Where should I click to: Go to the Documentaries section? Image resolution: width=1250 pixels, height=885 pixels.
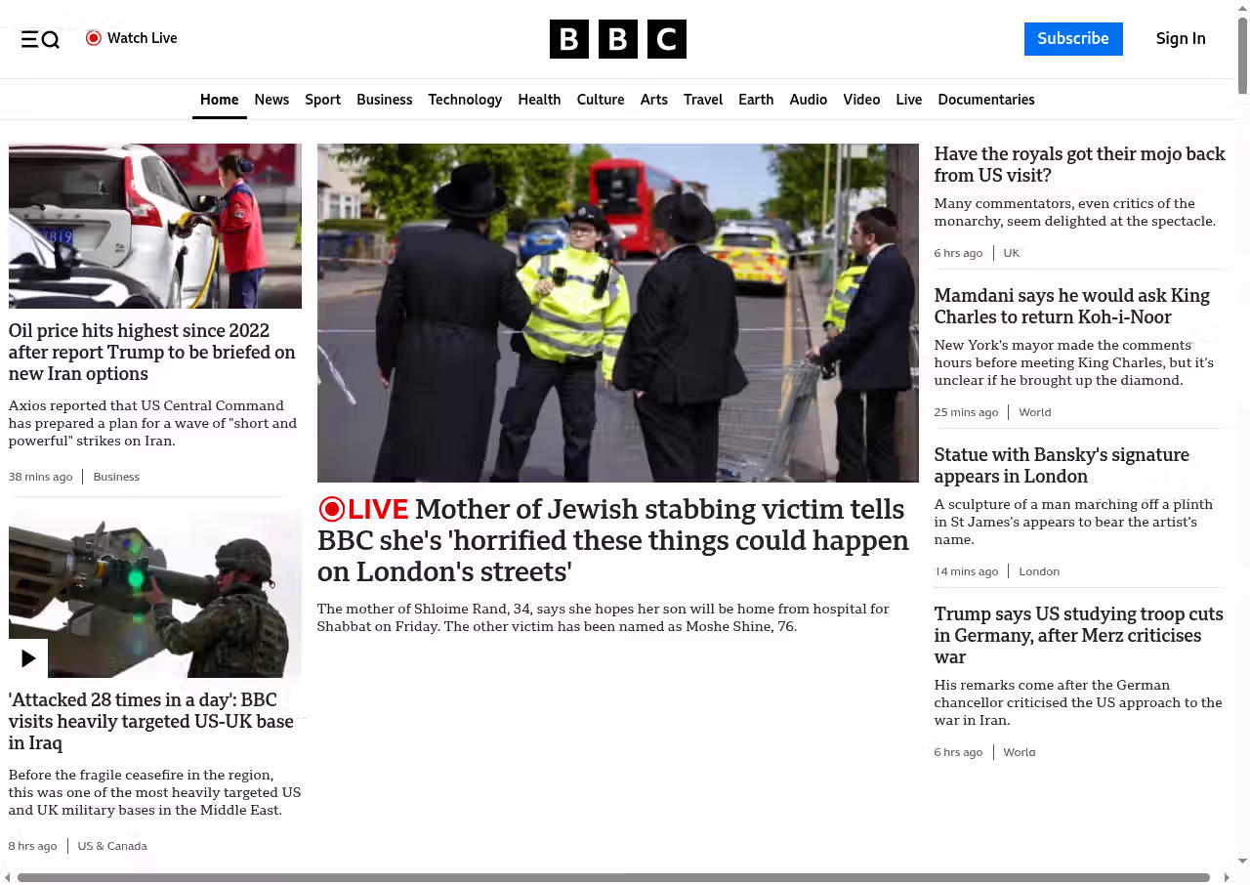[x=985, y=100]
